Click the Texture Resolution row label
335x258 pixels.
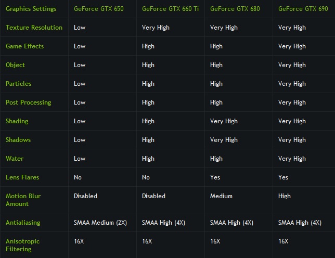click(x=34, y=28)
